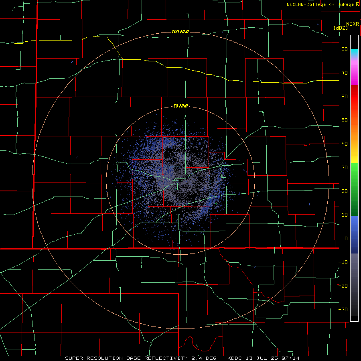Click the 60 value on dBZ scale
361x361 pixels.
pos(345,96)
